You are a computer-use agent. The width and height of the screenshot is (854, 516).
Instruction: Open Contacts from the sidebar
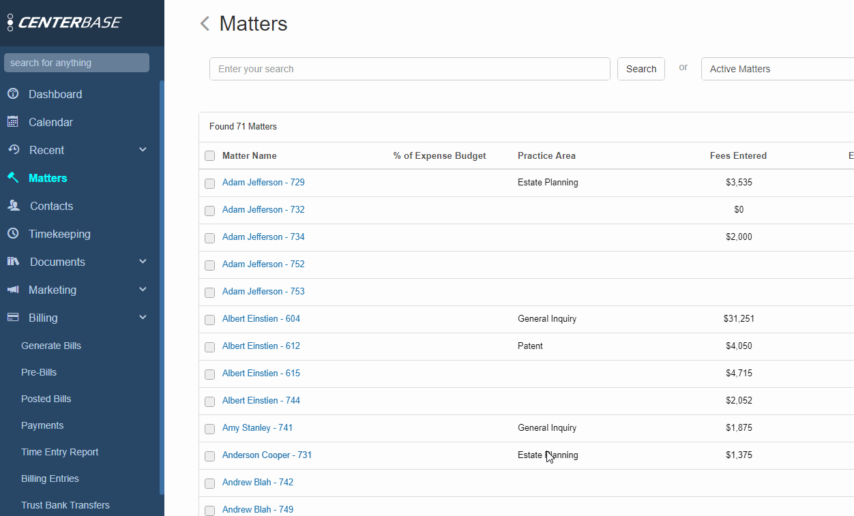51,206
